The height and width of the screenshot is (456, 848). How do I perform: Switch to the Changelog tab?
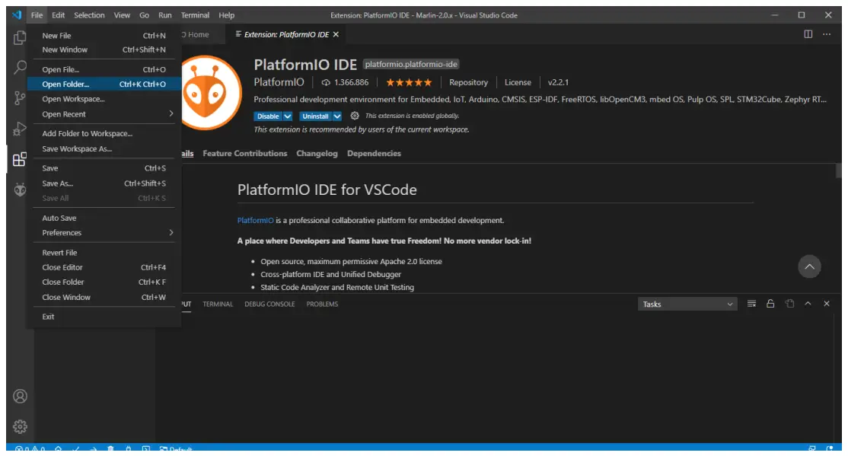click(317, 154)
